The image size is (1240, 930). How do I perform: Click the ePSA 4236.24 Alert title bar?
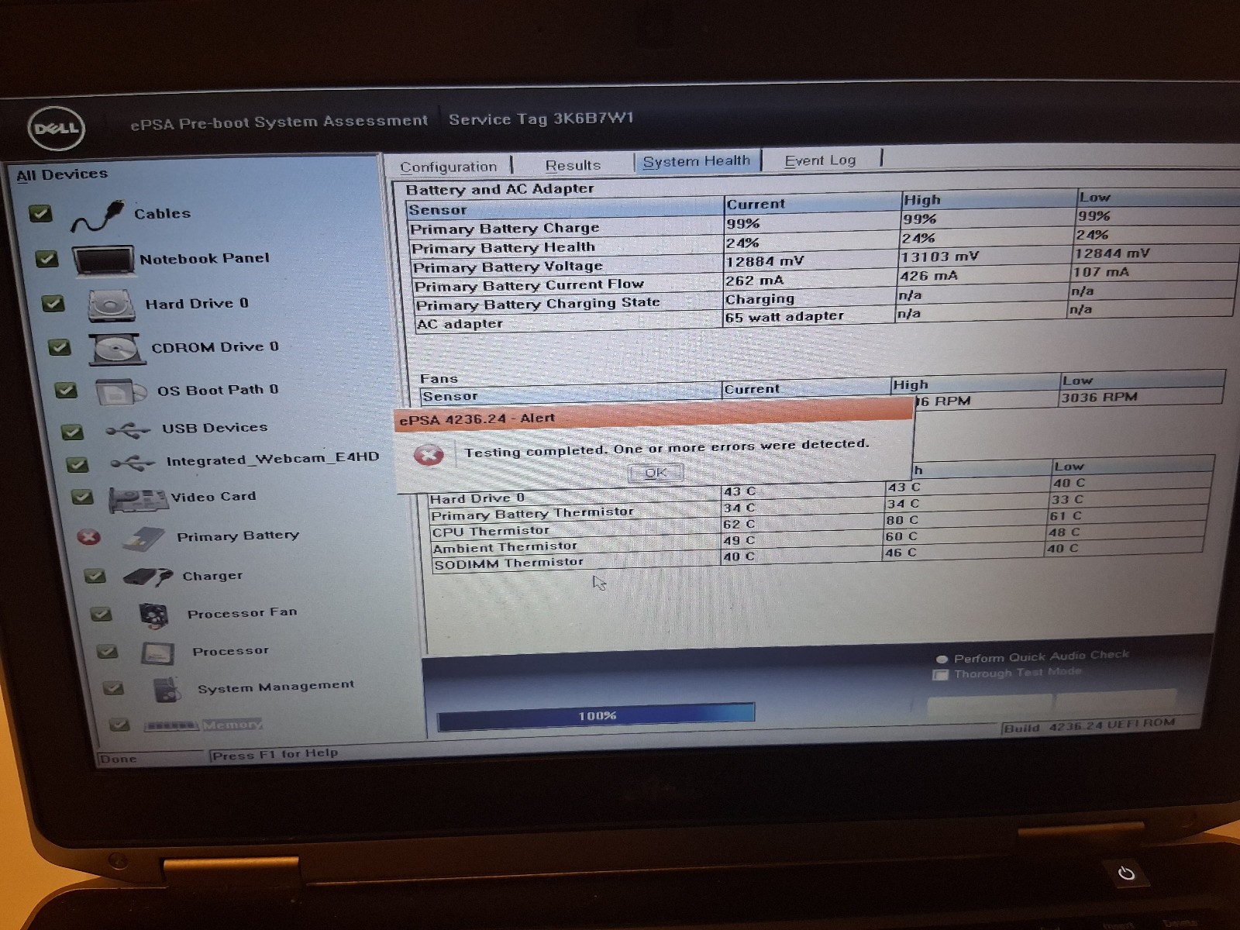[x=654, y=415]
